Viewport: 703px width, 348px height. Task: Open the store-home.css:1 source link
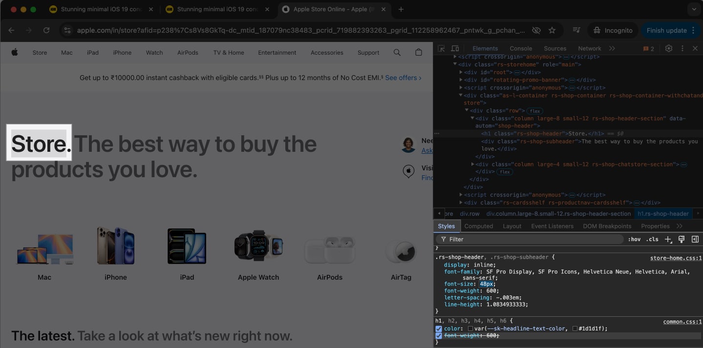(x=676, y=258)
